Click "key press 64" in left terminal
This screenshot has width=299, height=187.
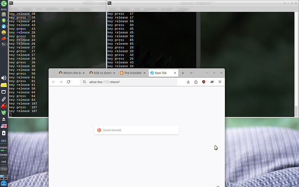pos(22,96)
